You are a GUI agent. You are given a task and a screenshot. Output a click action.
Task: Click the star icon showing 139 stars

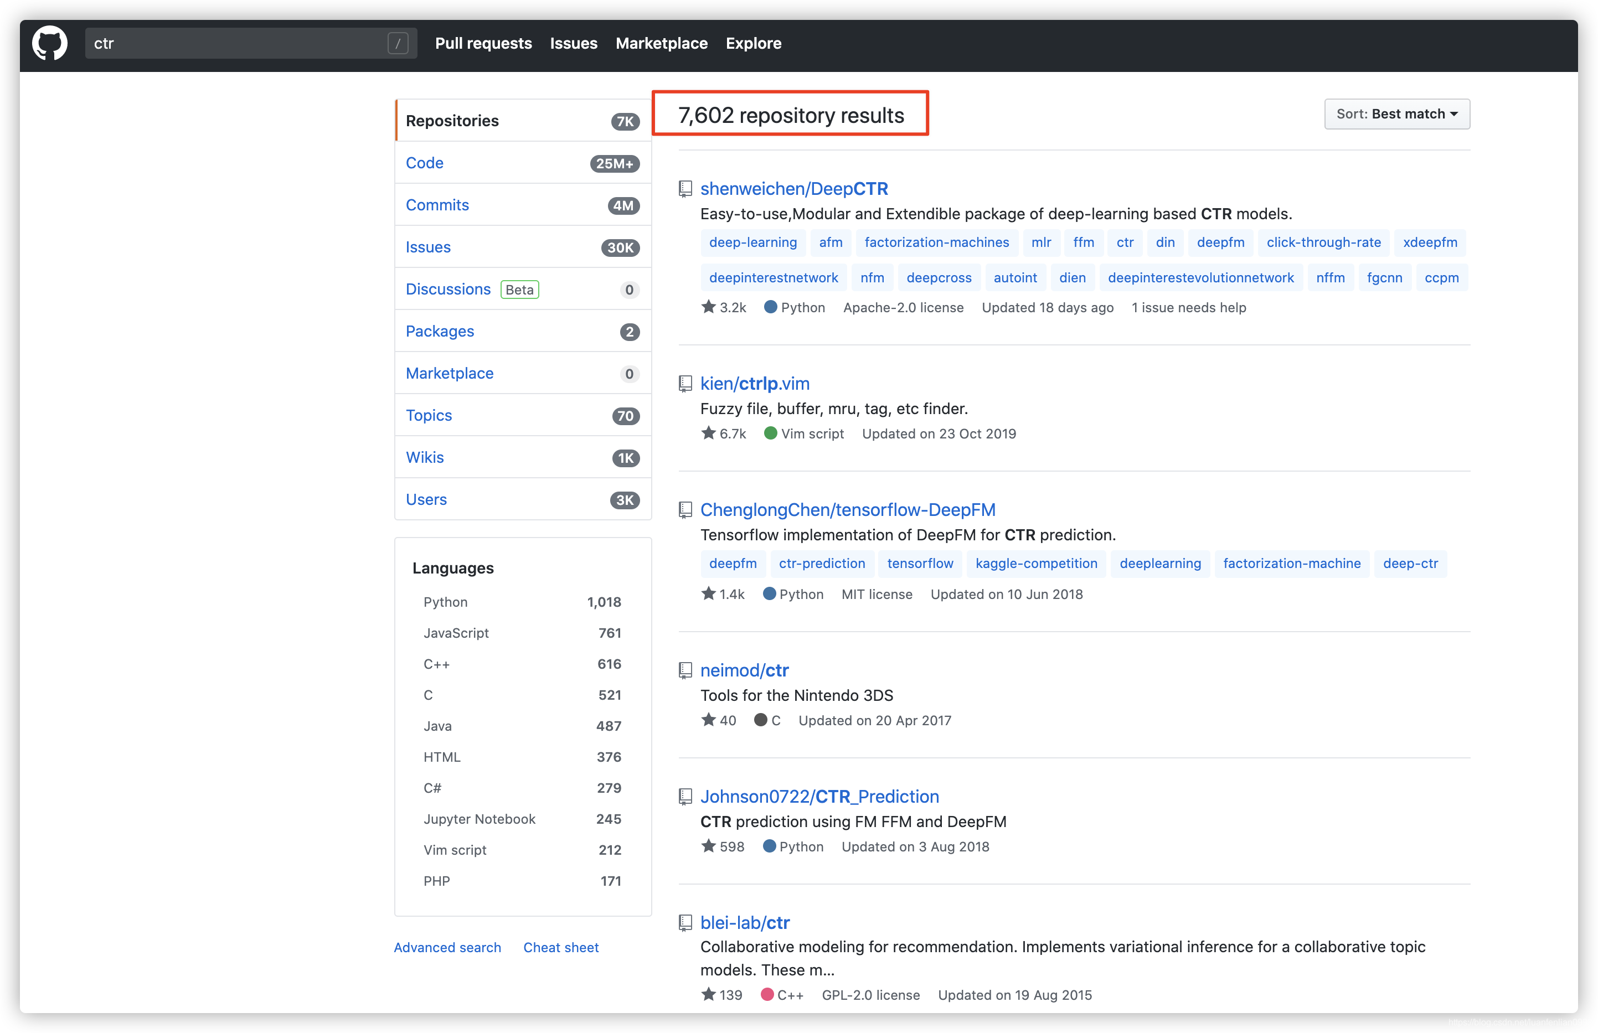pyautogui.click(x=708, y=994)
